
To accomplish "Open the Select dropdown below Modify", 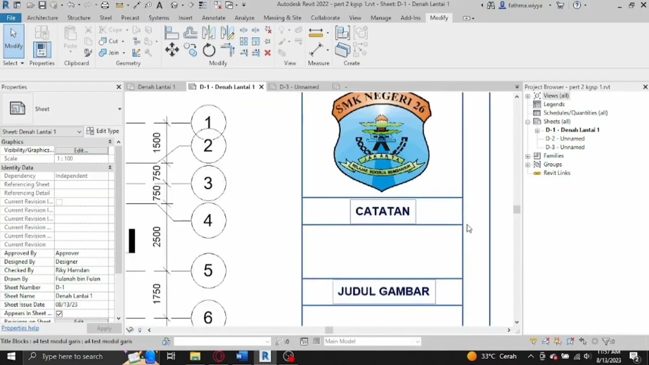I will (13, 63).
